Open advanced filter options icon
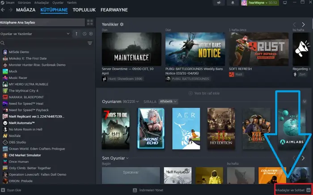 [90, 43]
